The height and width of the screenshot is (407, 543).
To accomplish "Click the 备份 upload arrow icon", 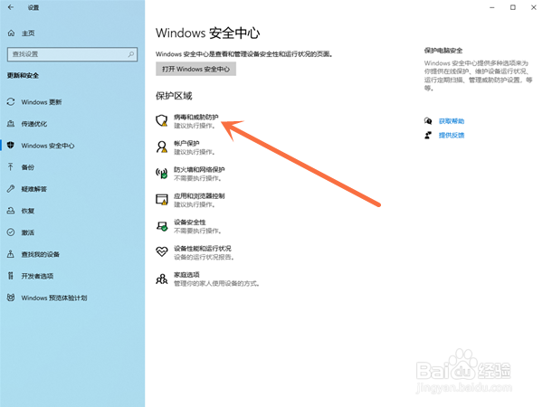I will (11, 166).
